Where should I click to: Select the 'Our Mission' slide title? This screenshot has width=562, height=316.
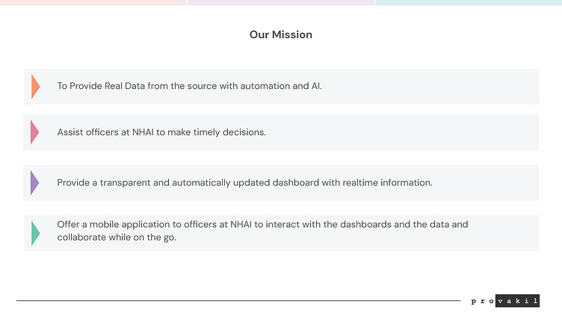click(x=281, y=34)
